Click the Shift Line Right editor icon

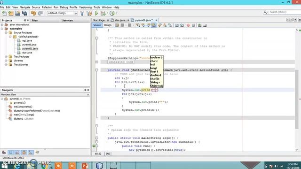click(182, 25)
